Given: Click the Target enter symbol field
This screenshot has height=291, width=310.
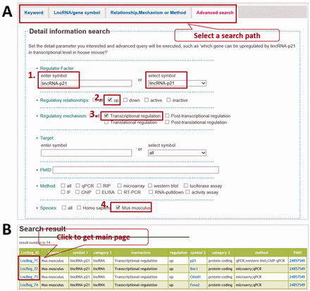Looking at the screenshot, I should 86,153.
